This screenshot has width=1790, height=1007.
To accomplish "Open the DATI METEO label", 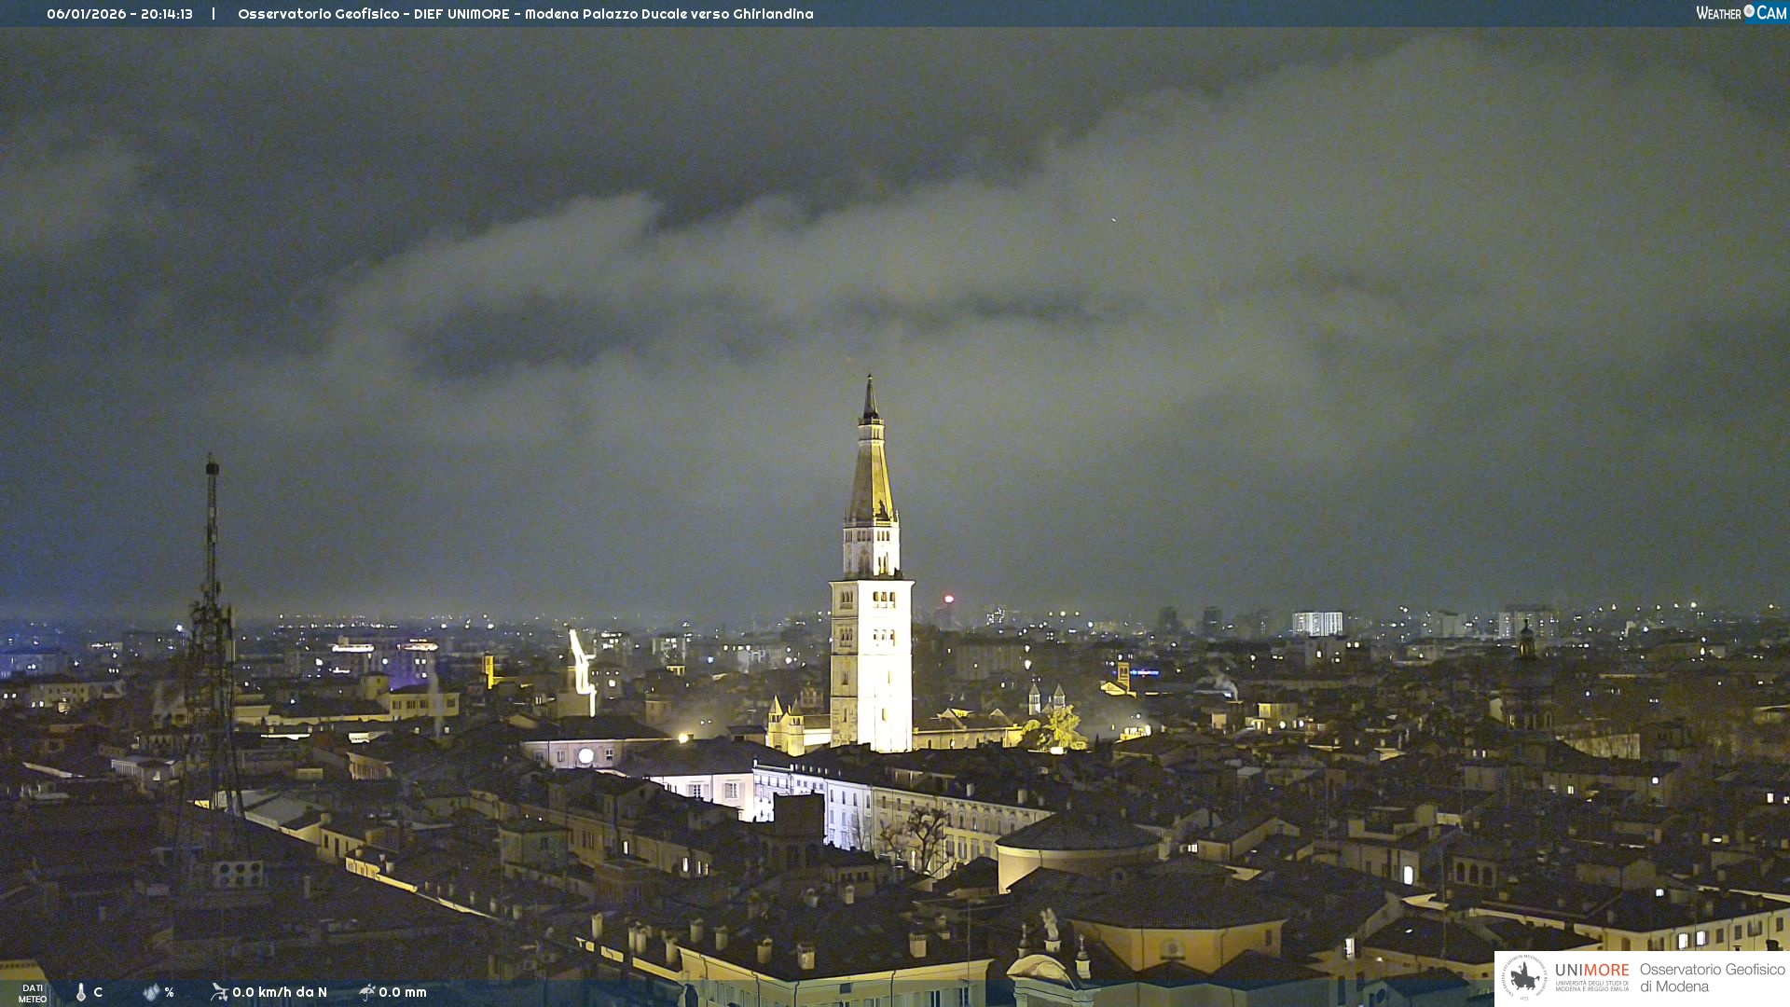I will point(33,993).
